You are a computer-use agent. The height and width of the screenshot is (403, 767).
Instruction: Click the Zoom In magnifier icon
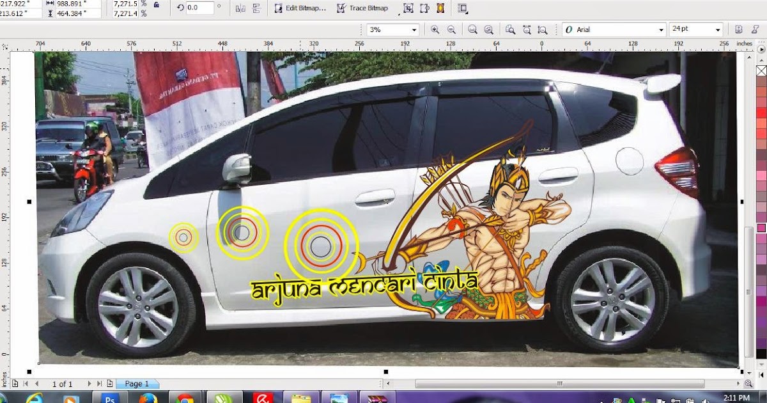click(435, 29)
